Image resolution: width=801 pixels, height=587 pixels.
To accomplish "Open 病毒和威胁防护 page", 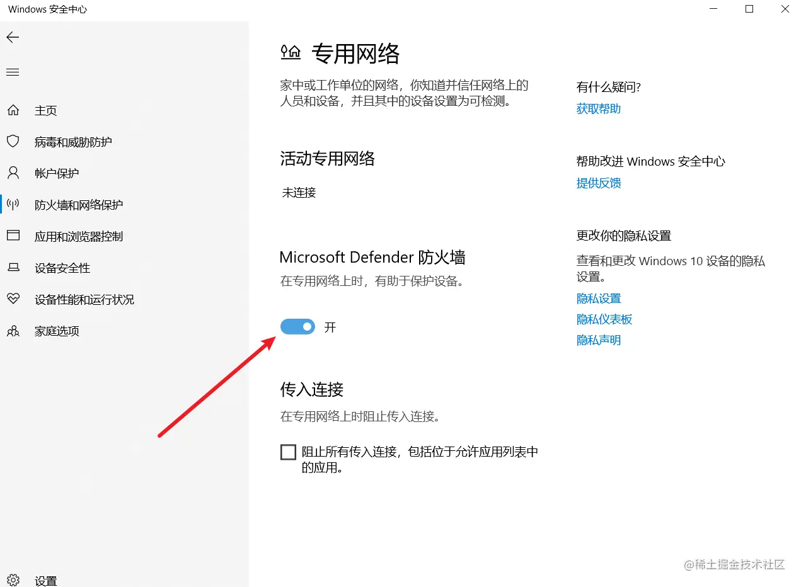I will 73,142.
